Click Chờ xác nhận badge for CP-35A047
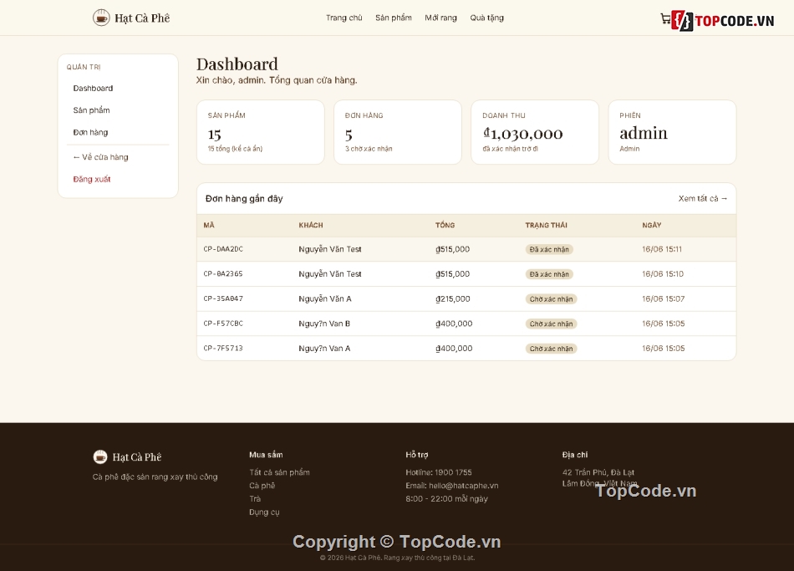The height and width of the screenshot is (571, 794). [x=551, y=299]
